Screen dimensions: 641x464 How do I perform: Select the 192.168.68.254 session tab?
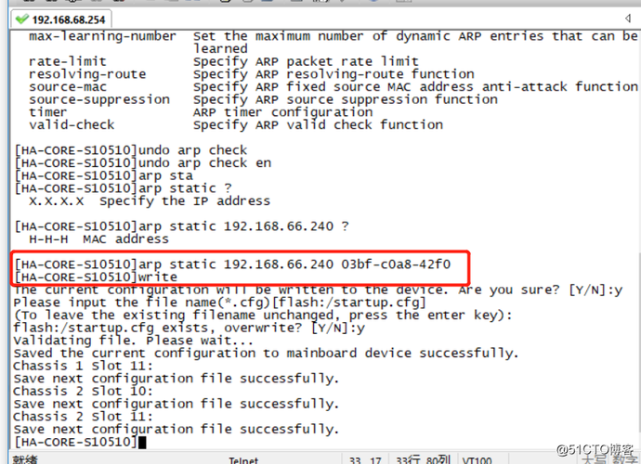(61, 19)
